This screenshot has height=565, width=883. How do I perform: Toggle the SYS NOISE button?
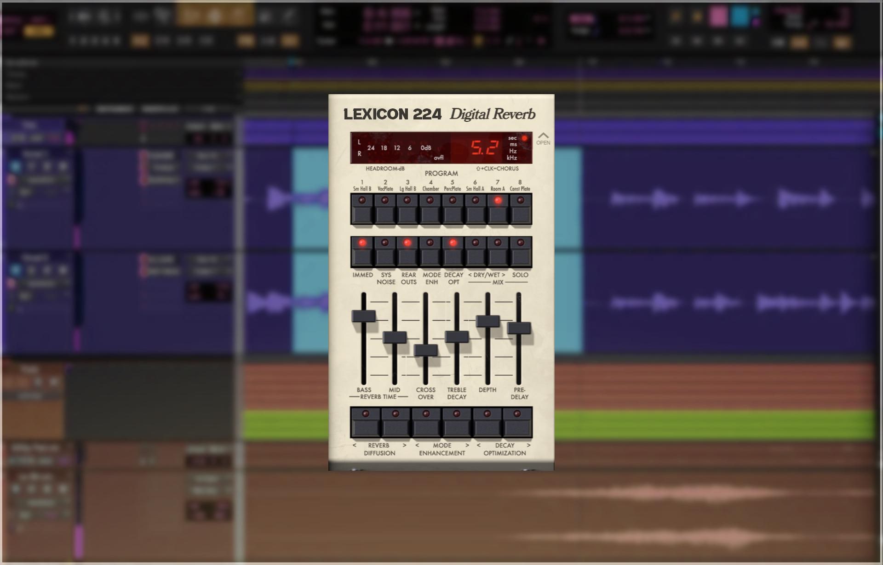(x=385, y=252)
